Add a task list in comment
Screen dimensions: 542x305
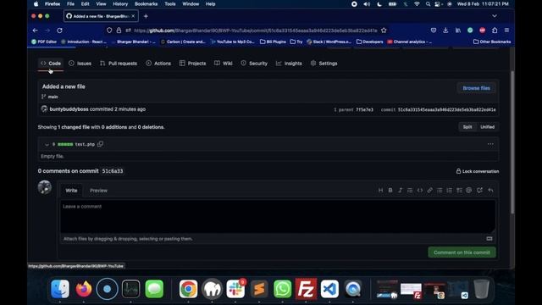[459, 190]
